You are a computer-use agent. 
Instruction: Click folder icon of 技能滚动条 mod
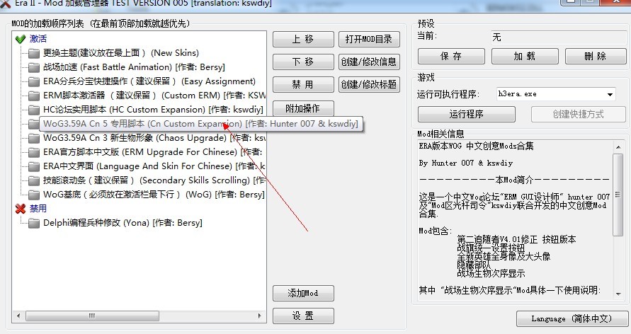34,180
